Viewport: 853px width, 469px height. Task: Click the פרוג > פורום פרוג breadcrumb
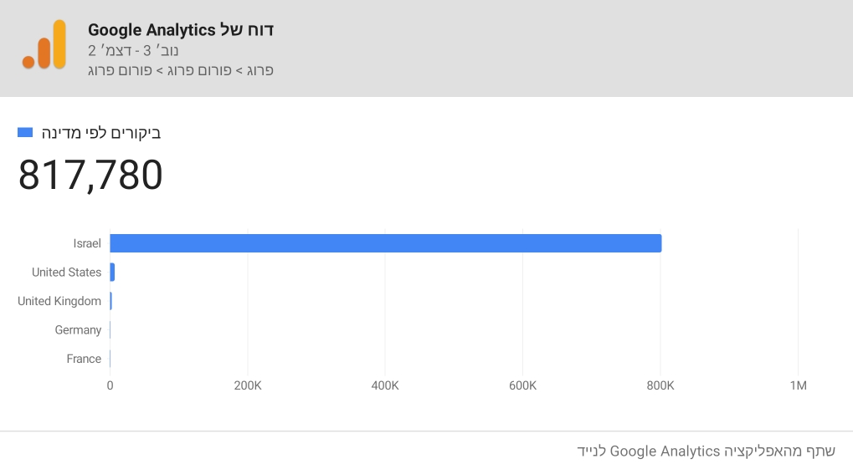tap(181, 70)
